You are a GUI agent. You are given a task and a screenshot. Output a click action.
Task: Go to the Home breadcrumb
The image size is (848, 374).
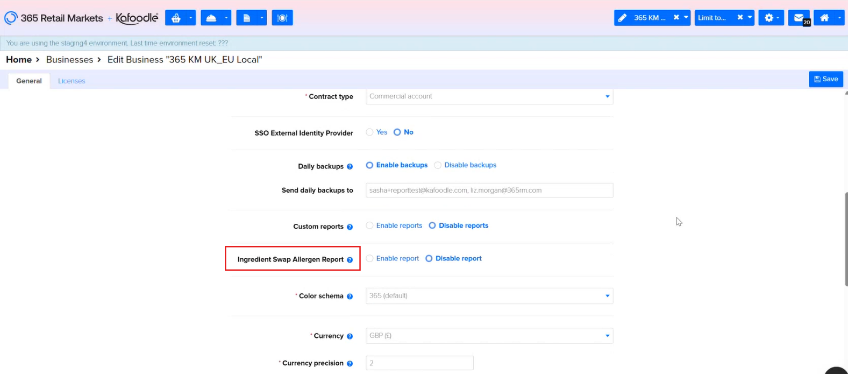(19, 60)
